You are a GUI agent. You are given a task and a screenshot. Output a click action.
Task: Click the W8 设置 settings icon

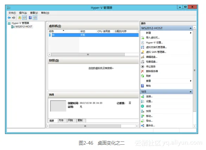(x=143, y=101)
